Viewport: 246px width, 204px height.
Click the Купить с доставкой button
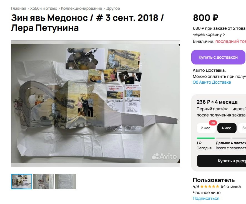coord(219,57)
